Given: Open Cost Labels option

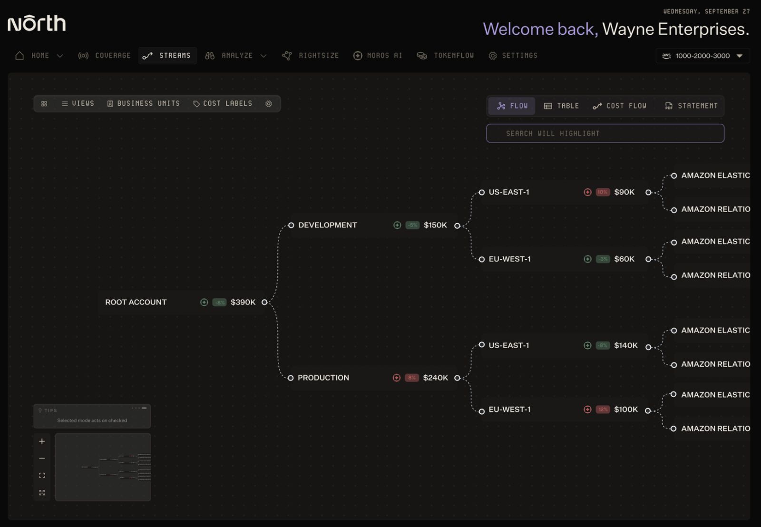Looking at the screenshot, I should (x=223, y=104).
